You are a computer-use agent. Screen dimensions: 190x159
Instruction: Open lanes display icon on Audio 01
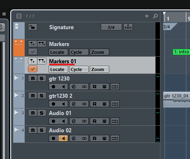click(x=115, y=121)
